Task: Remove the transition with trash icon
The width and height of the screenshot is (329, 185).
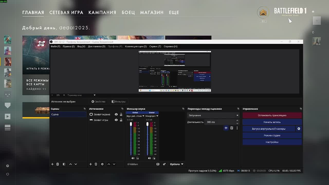Action: tap(232, 128)
